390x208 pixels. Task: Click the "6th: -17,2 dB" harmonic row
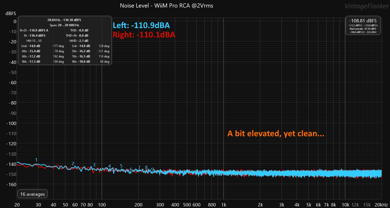click(31, 56)
